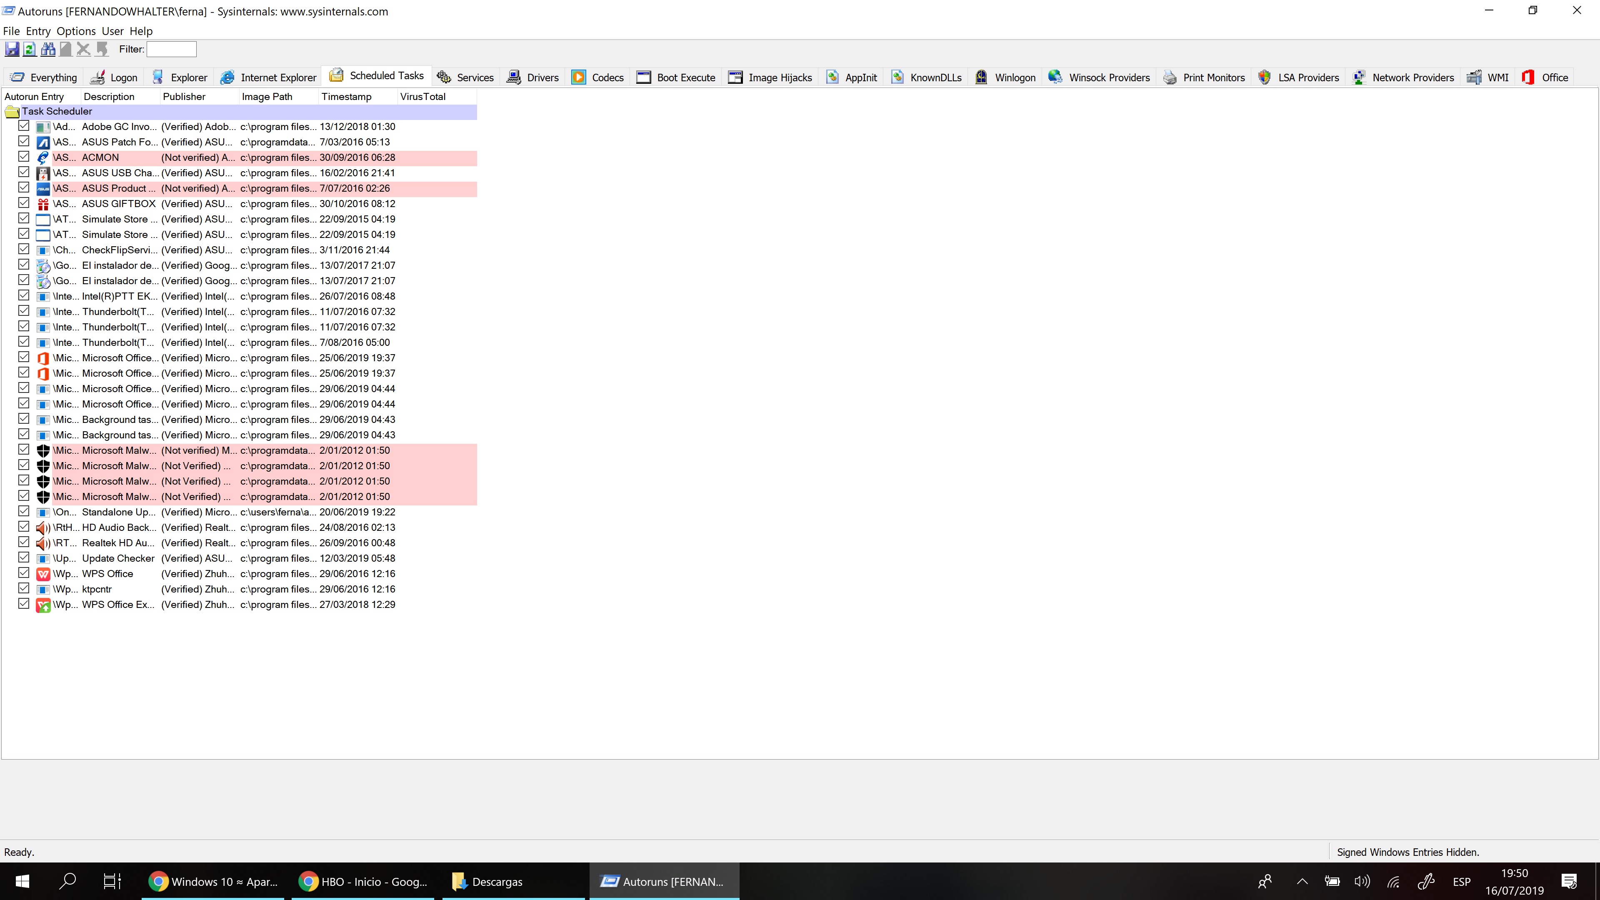Sort by the Publisher column header
Viewport: 1600px width, 900px height.
184,97
